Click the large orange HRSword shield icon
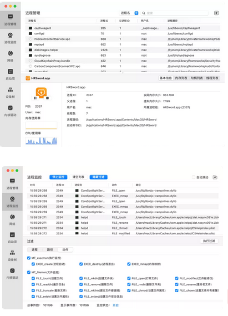228x316 pixels. [41, 92]
